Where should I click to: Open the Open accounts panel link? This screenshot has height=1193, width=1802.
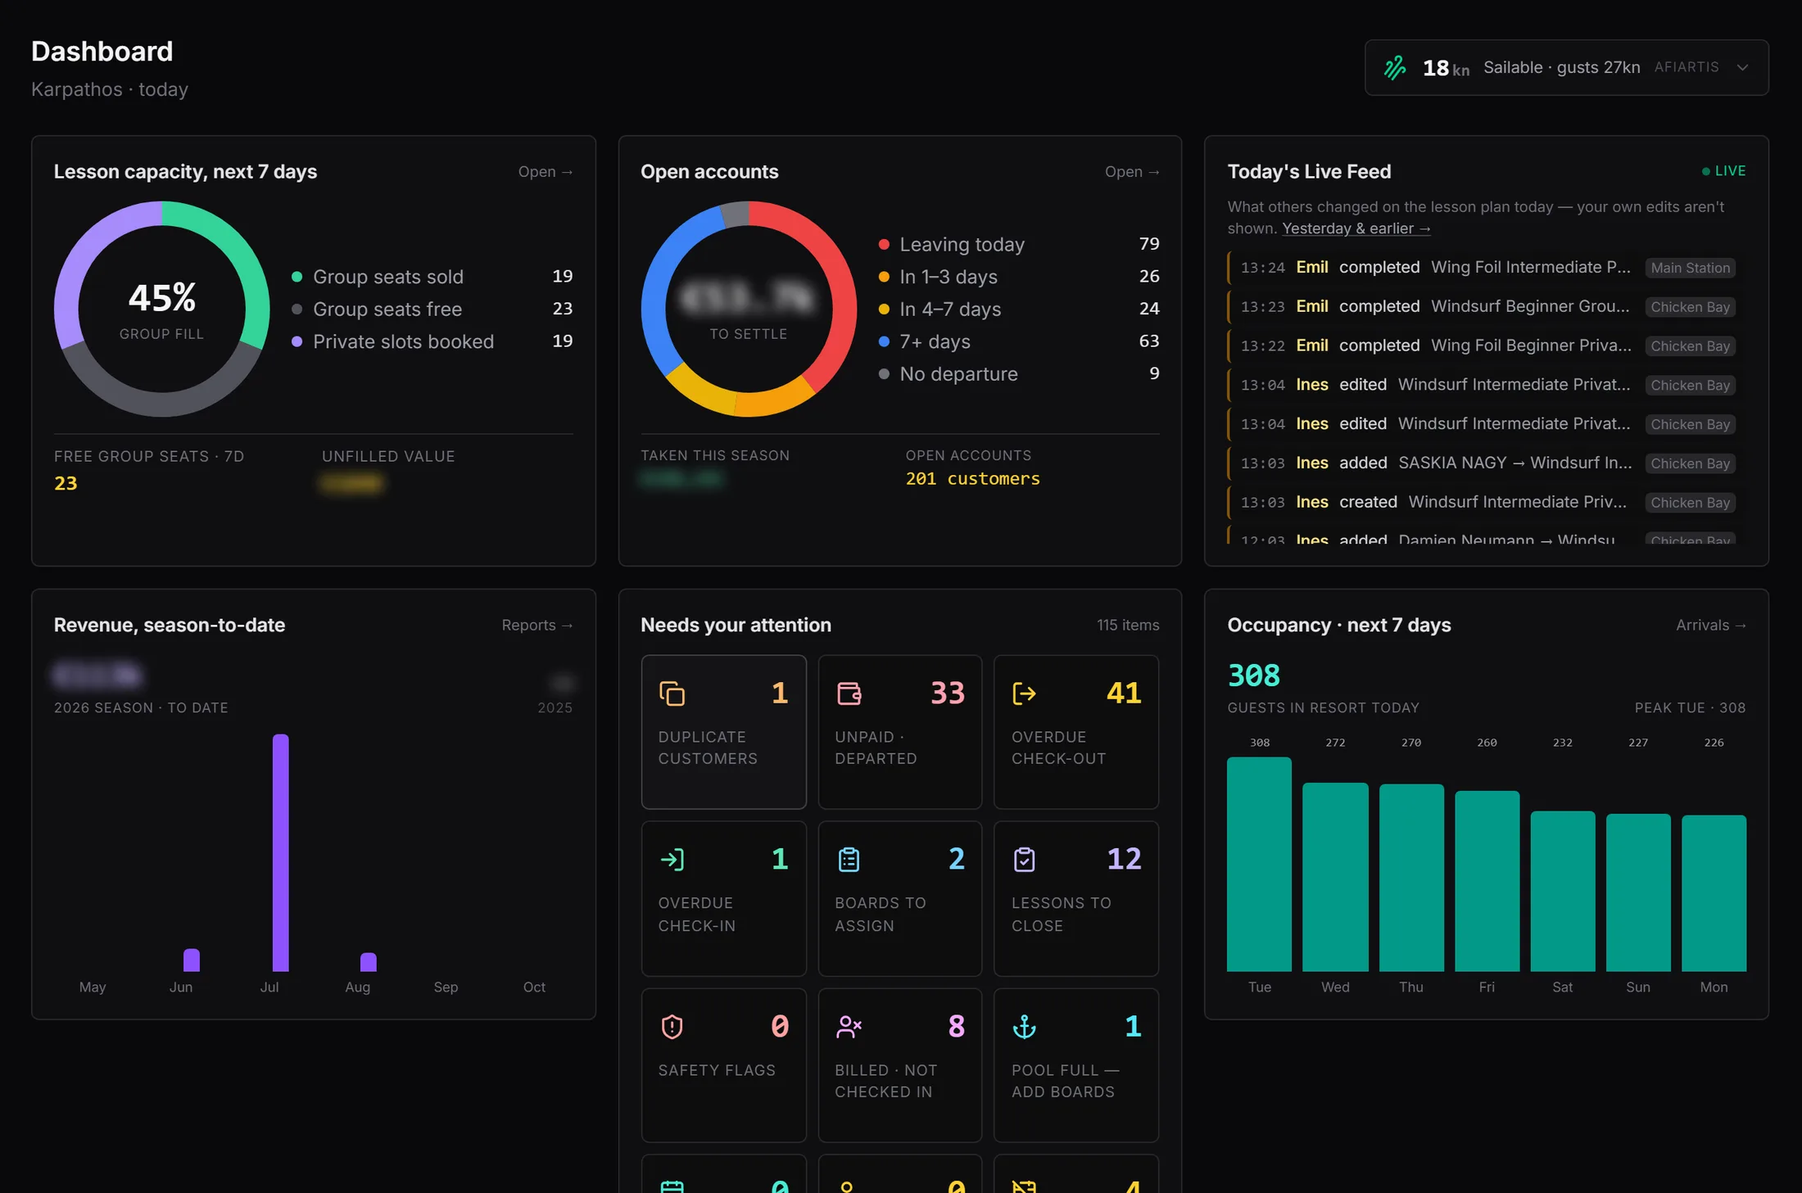[x=1132, y=171]
